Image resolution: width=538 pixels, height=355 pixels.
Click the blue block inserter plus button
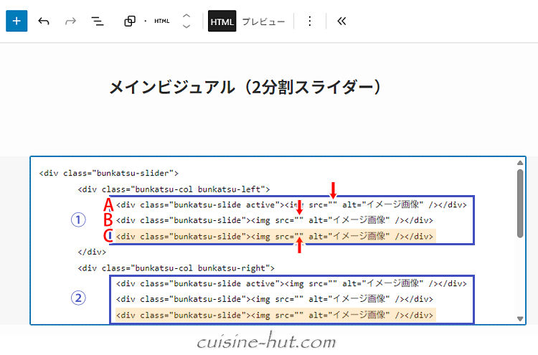pyautogui.click(x=16, y=21)
